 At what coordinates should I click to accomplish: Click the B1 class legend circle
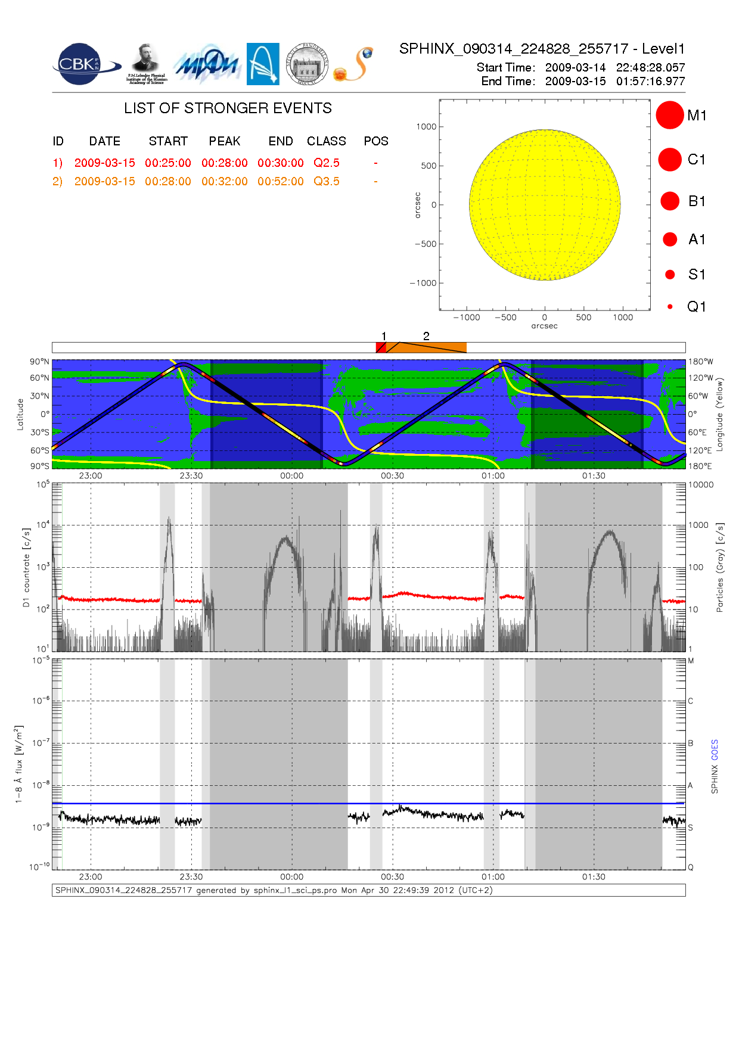[x=670, y=201]
